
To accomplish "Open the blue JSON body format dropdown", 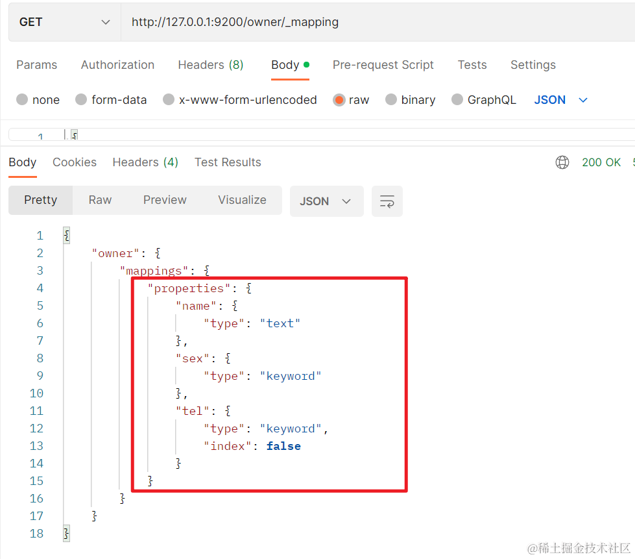I will 560,100.
